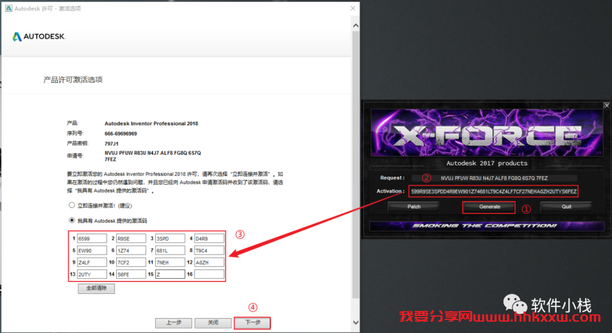Click activation code field 13 containing 2UTY
Screen dimensions: 612x333
[92, 274]
